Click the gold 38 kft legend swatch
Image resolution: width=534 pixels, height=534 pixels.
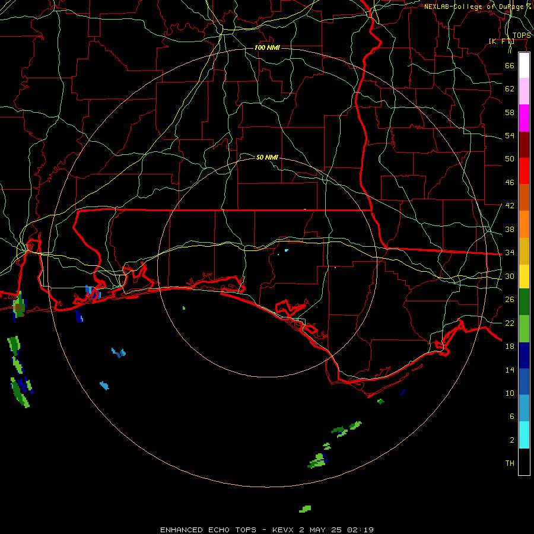click(524, 250)
